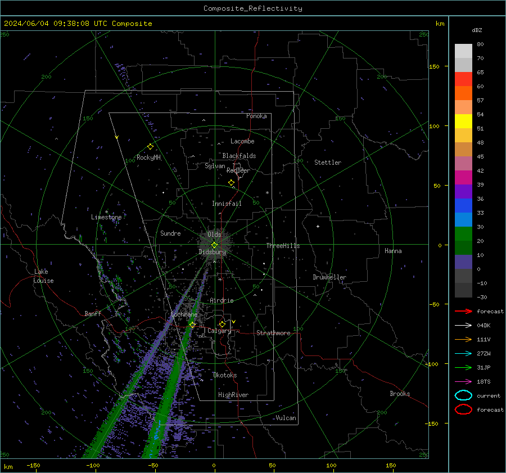Click the Lacombe city label

242,141
